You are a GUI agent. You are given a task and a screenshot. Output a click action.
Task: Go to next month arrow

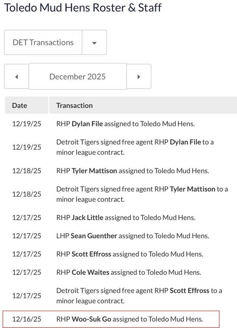click(139, 77)
